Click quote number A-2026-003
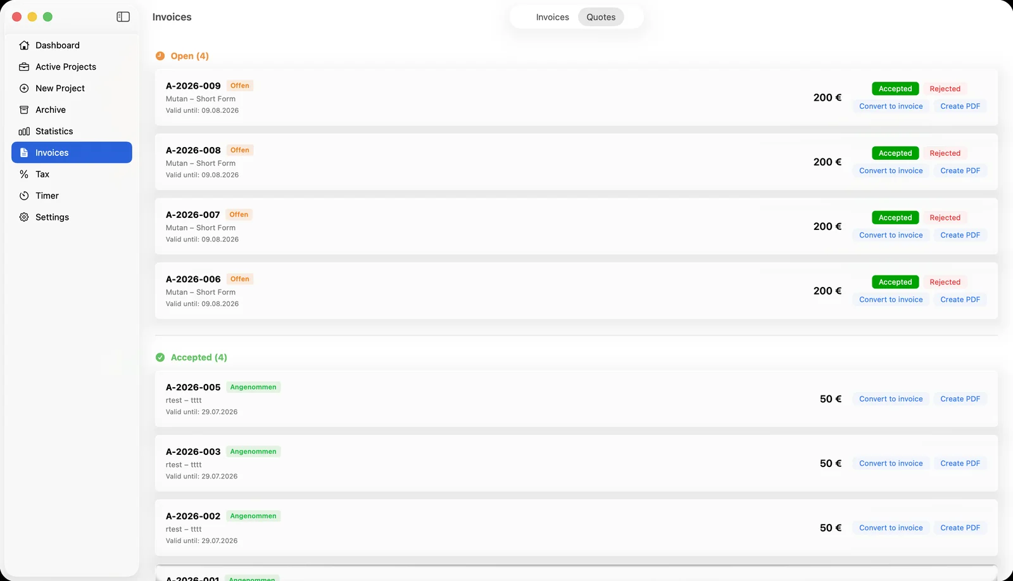Image resolution: width=1013 pixels, height=581 pixels. point(193,452)
